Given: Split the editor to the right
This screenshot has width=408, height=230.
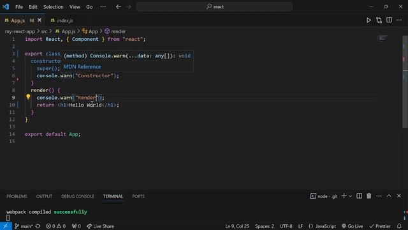Looking at the screenshot, I should 389,20.
